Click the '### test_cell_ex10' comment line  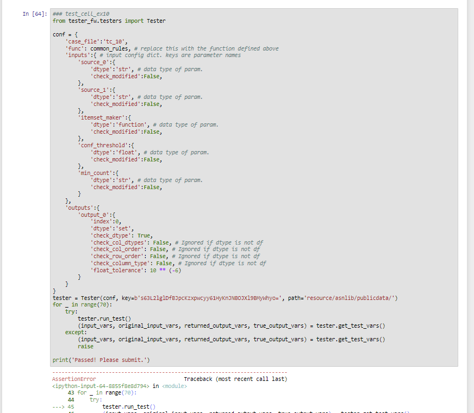coord(80,14)
